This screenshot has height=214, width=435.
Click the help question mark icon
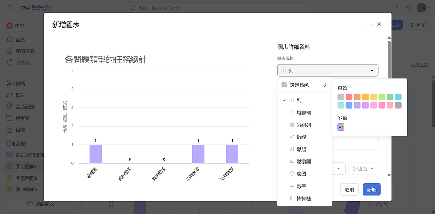tap(397, 8)
